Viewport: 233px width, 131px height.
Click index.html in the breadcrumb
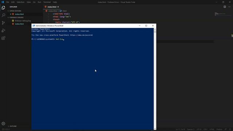tap(52, 11)
